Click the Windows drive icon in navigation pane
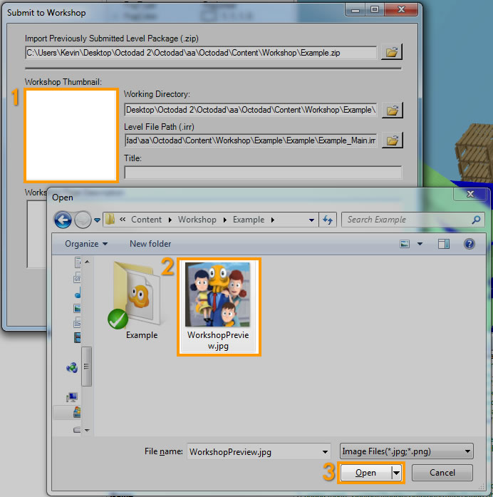The width and height of the screenshot is (493, 497). click(x=77, y=412)
